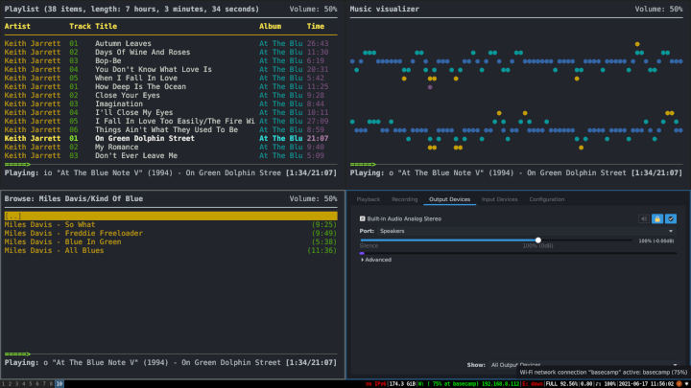Click the Built-in Audio Analog Stereo label
The height and width of the screenshot is (388, 691).
coord(404,218)
